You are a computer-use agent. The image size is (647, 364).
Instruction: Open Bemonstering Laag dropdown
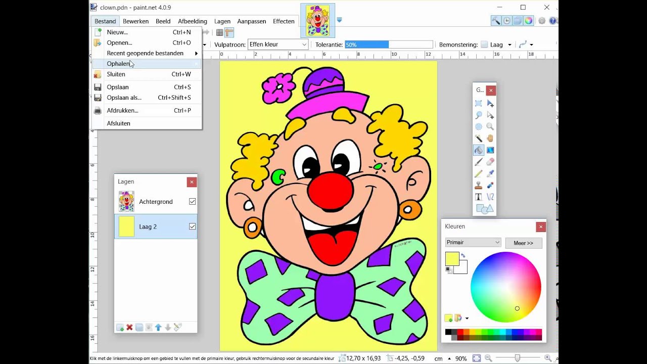496,44
